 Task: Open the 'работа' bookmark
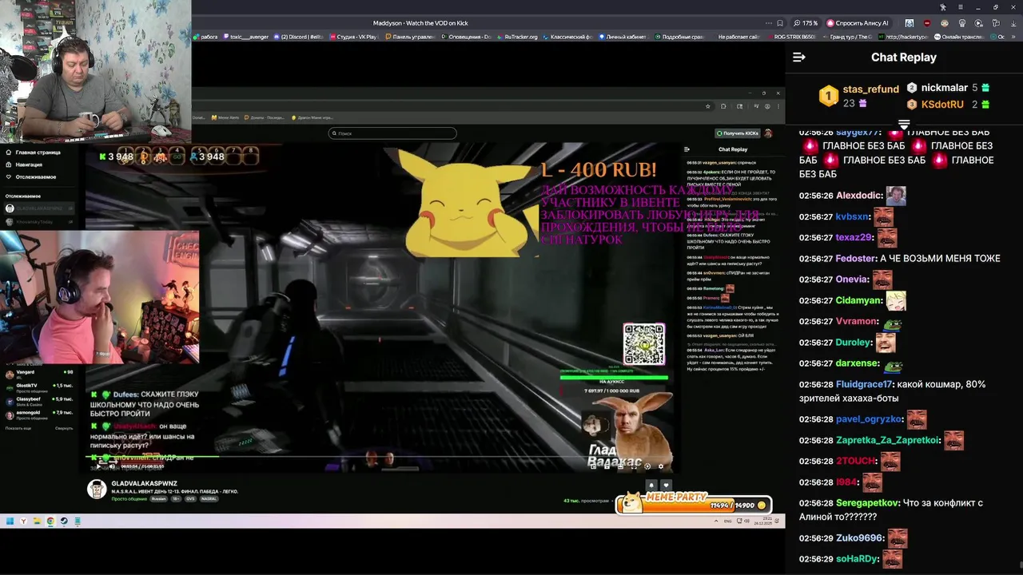[205, 37]
